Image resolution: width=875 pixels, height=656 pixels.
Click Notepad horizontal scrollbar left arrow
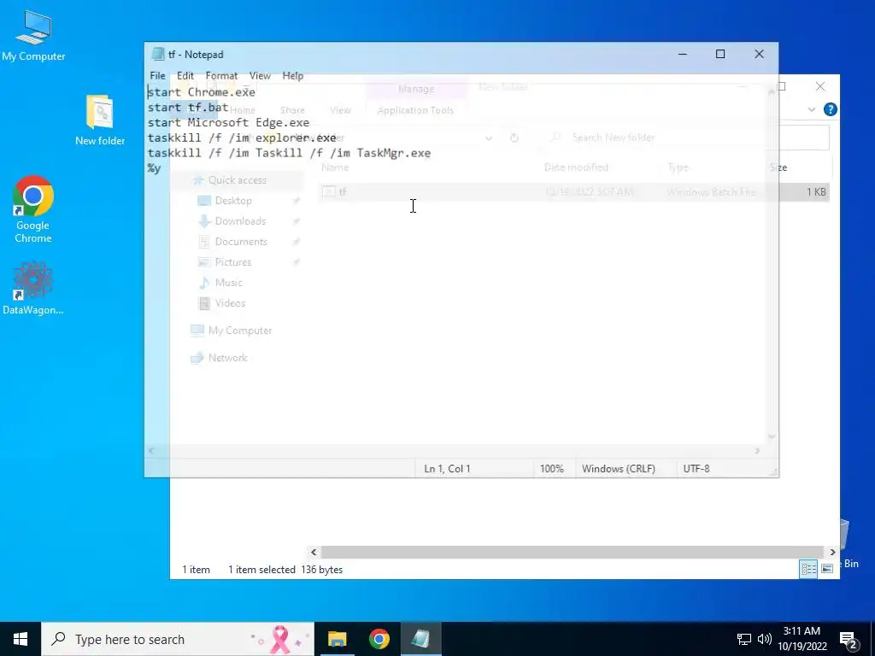[151, 450]
